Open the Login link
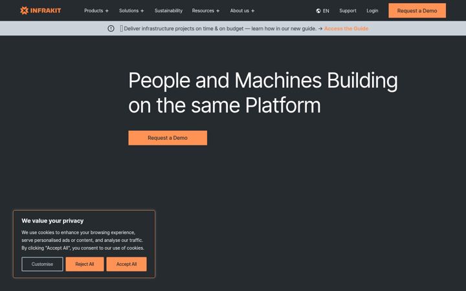This screenshot has width=466, height=291. click(372, 11)
